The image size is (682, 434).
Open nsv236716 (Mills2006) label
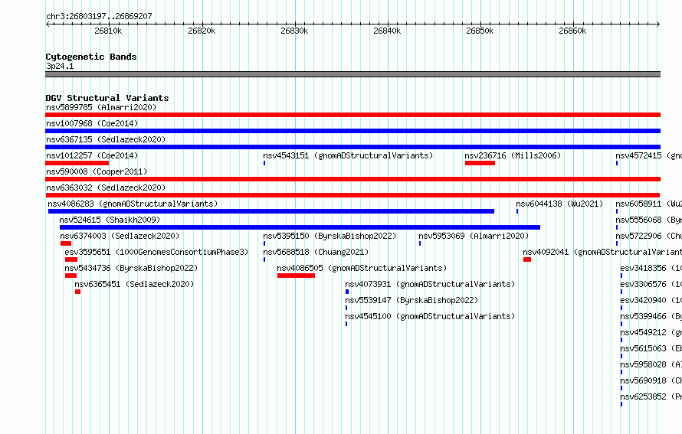[513, 155]
